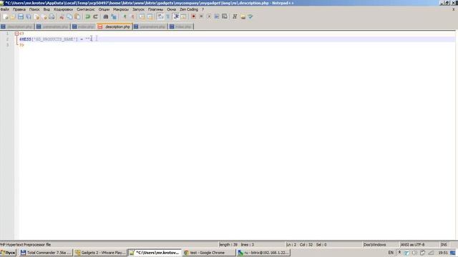Viewport: 458px width, 257px height.
Task: Save the file with the floppy disk icon
Action: pos(21,17)
